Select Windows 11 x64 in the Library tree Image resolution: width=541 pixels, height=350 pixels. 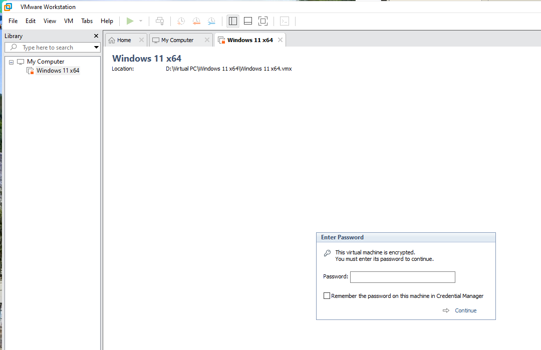tap(58, 70)
